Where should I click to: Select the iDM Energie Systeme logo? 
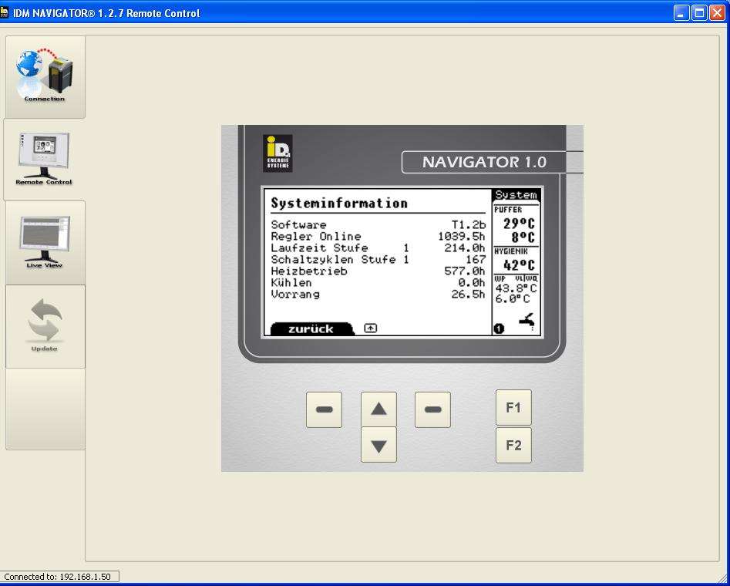click(278, 153)
